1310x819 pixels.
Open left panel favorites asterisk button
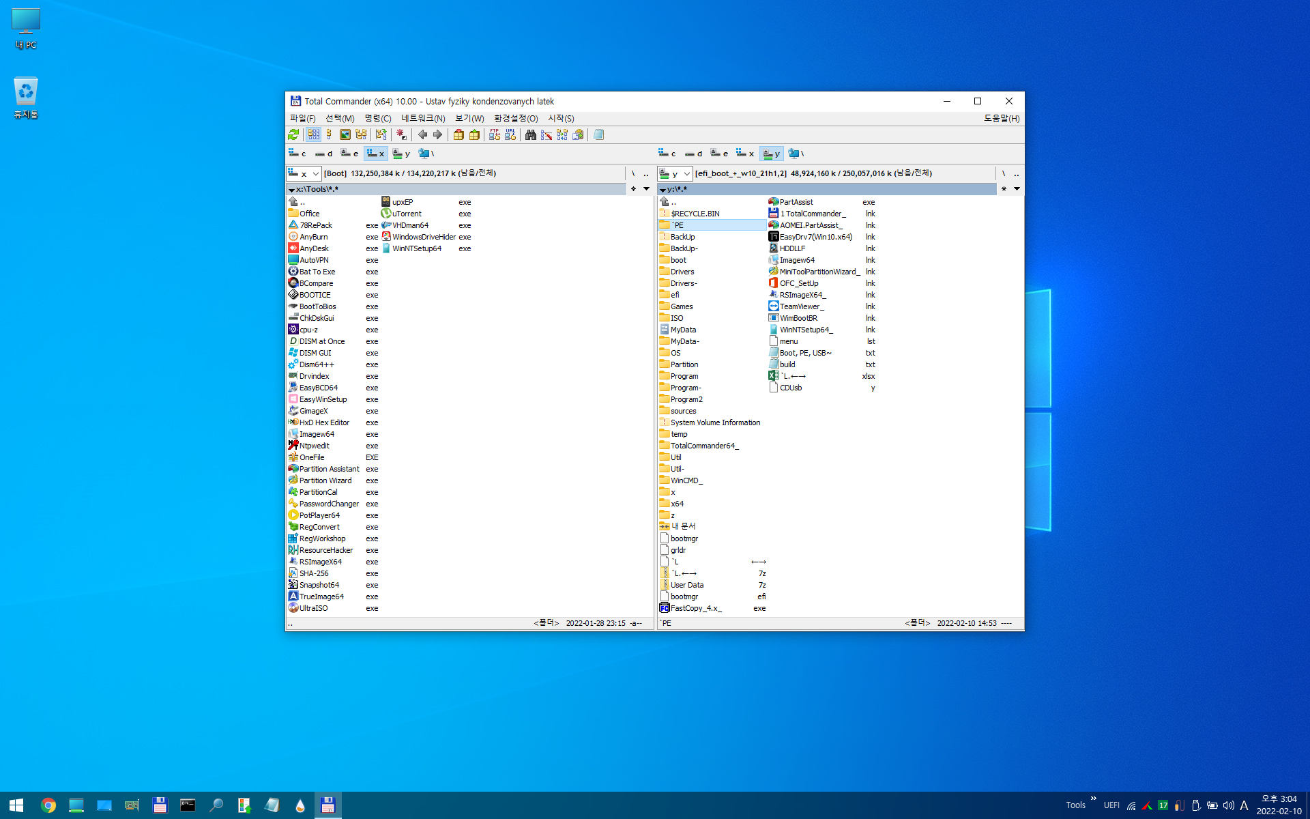point(633,189)
